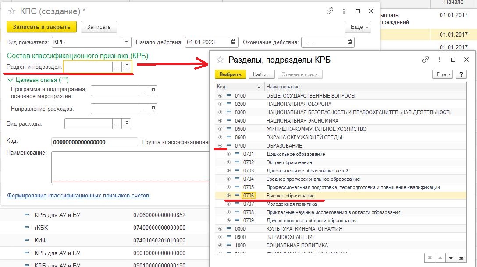Choose Вид расхода via ellipsis button
This screenshot has width=477, height=267.
pos(117,123)
